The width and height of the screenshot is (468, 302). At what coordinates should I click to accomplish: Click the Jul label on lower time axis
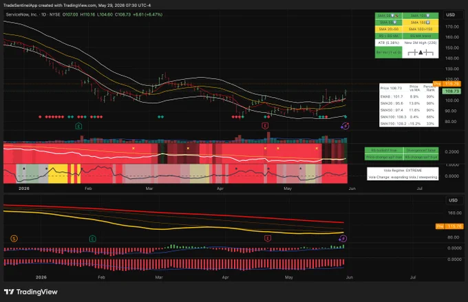coord(413,277)
